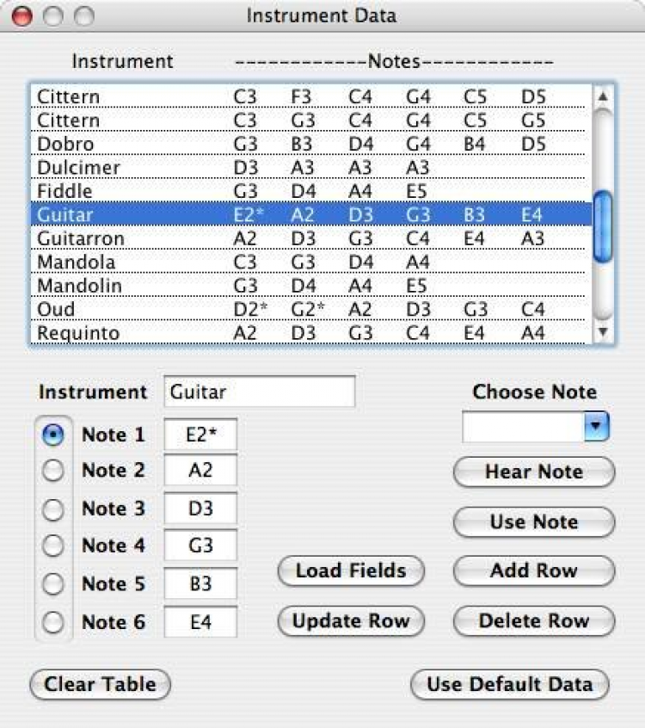
Task: Click the Use Note button
Action: coord(533,521)
